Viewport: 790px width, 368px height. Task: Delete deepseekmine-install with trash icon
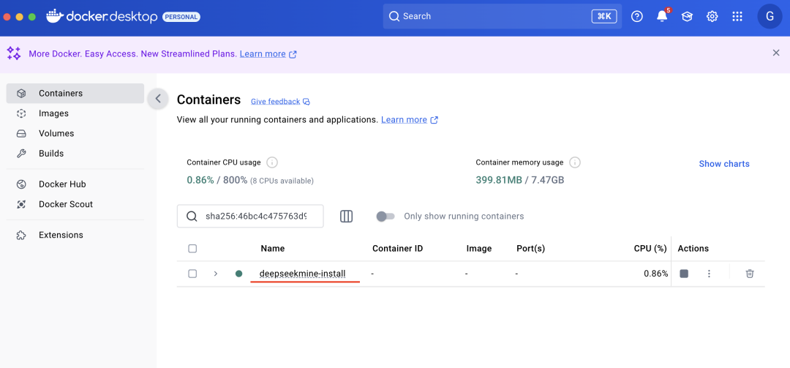point(750,274)
